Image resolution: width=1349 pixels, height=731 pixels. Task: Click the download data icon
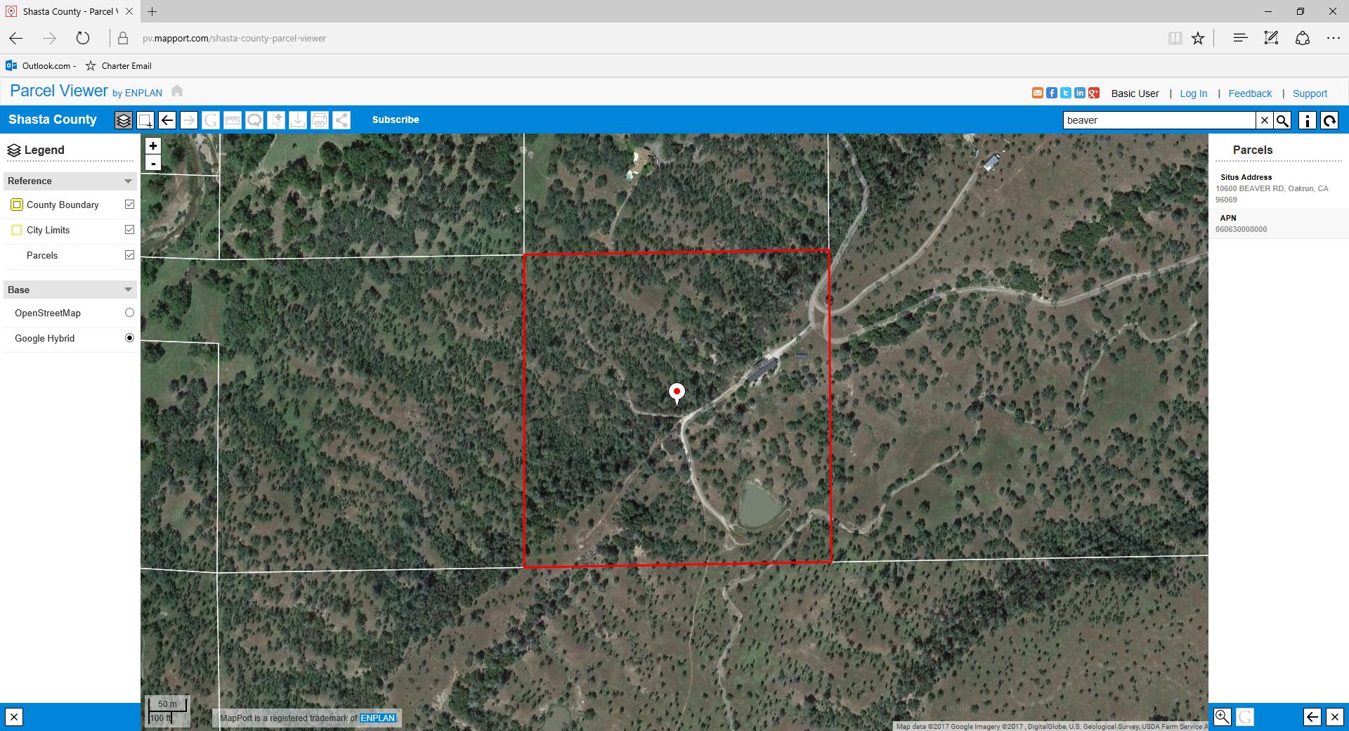[x=298, y=120]
